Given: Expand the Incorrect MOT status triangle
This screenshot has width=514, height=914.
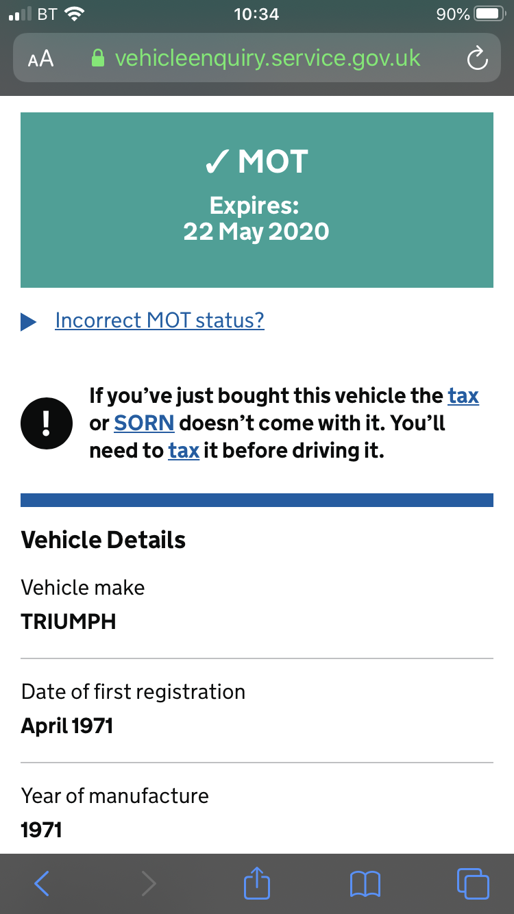Looking at the screenshot, I should point(29,321).
